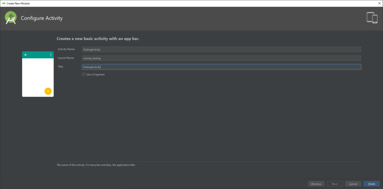Click the 'Use a Fragment' label text
Image resolution: width=383 pixels, height=189 pixels.
click(x=95, y=75)
